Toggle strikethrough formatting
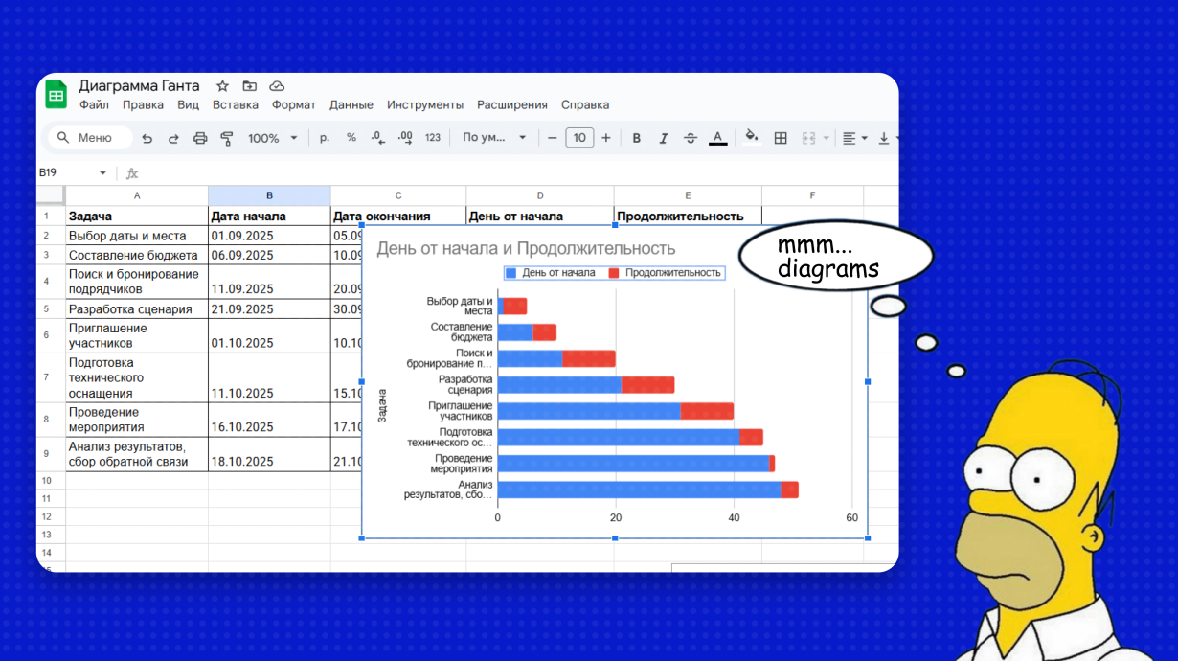This screenshot has height=661, width=1178. [690, 138]
